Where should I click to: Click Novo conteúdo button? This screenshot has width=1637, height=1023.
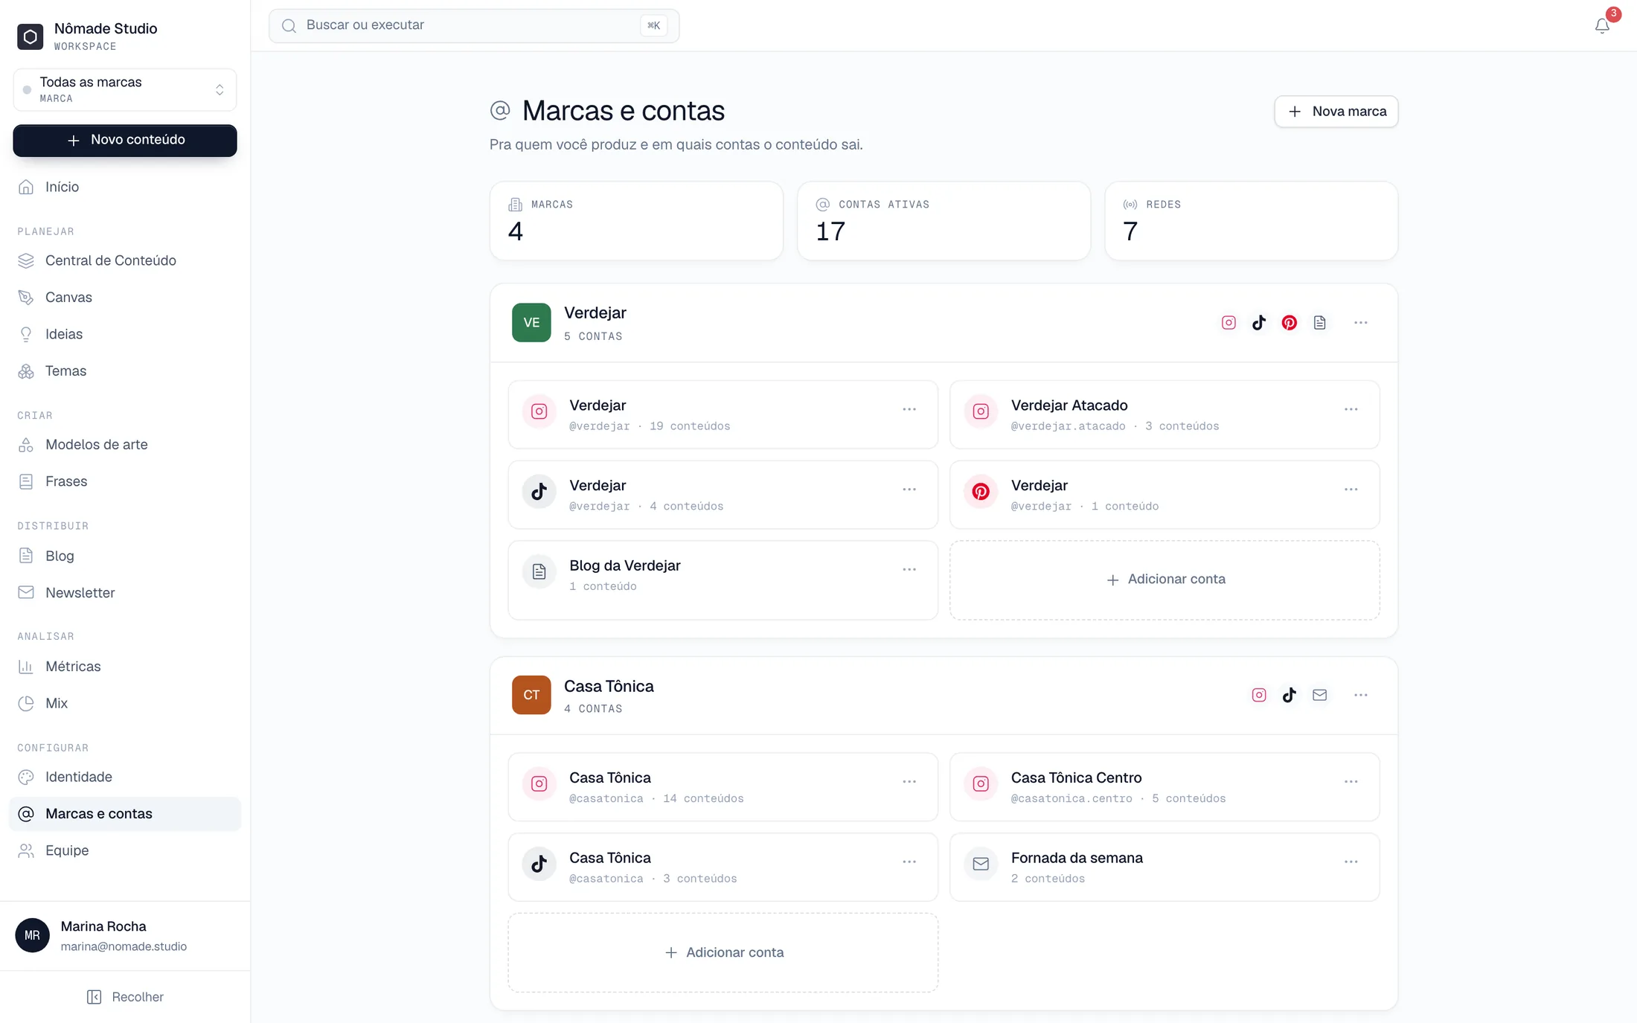point(125,140)
